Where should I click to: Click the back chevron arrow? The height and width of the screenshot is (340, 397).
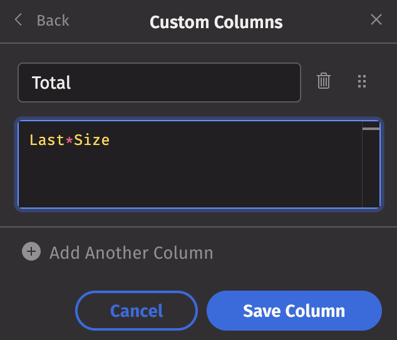click(x=18, y=20)
